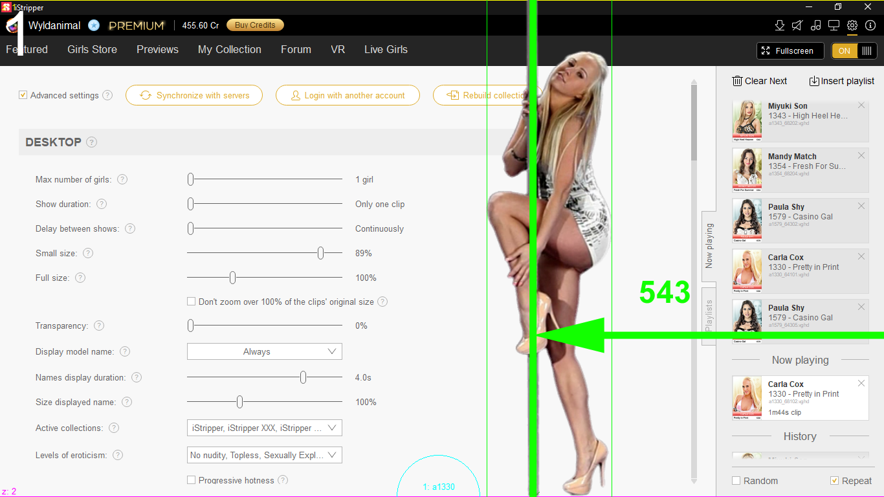Click the Wyldanimal username
884x497 pixels.
click(54, 25)
